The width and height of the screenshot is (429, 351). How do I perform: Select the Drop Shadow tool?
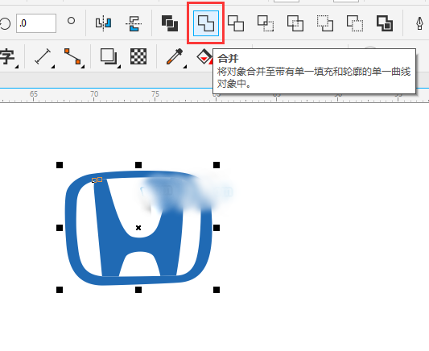point(109,56)
